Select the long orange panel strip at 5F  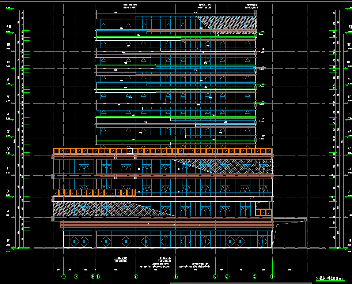pyautogui.click(x=163, y=151)
